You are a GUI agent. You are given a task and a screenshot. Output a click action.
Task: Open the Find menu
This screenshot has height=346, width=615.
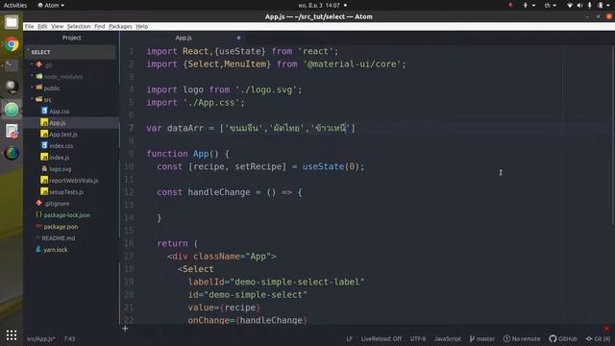(100, 26)
